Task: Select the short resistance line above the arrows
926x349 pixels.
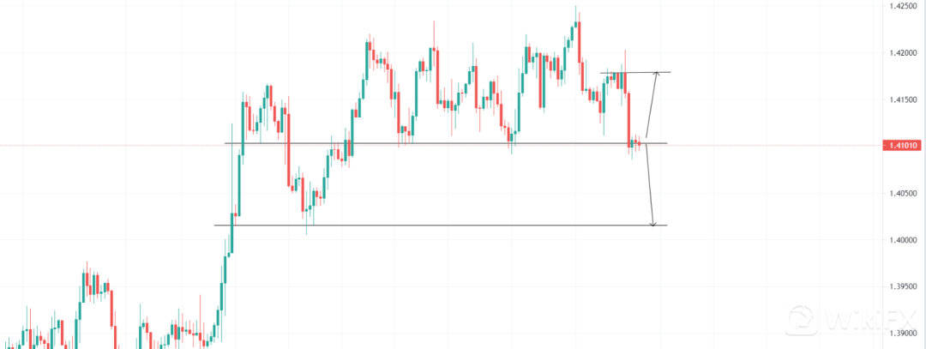Action: pos(634,72)
